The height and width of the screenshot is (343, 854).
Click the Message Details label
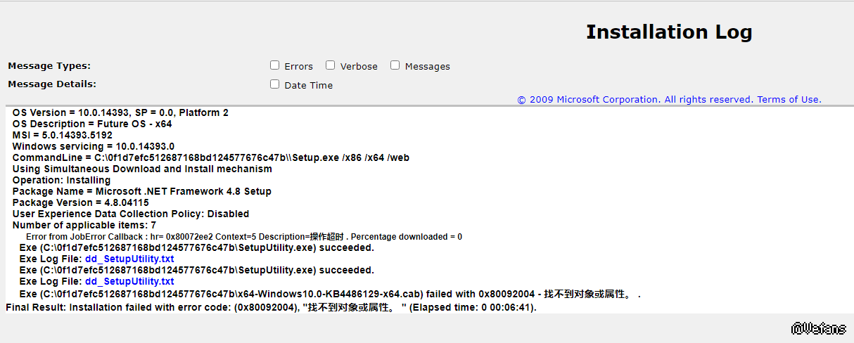(52, 84)
